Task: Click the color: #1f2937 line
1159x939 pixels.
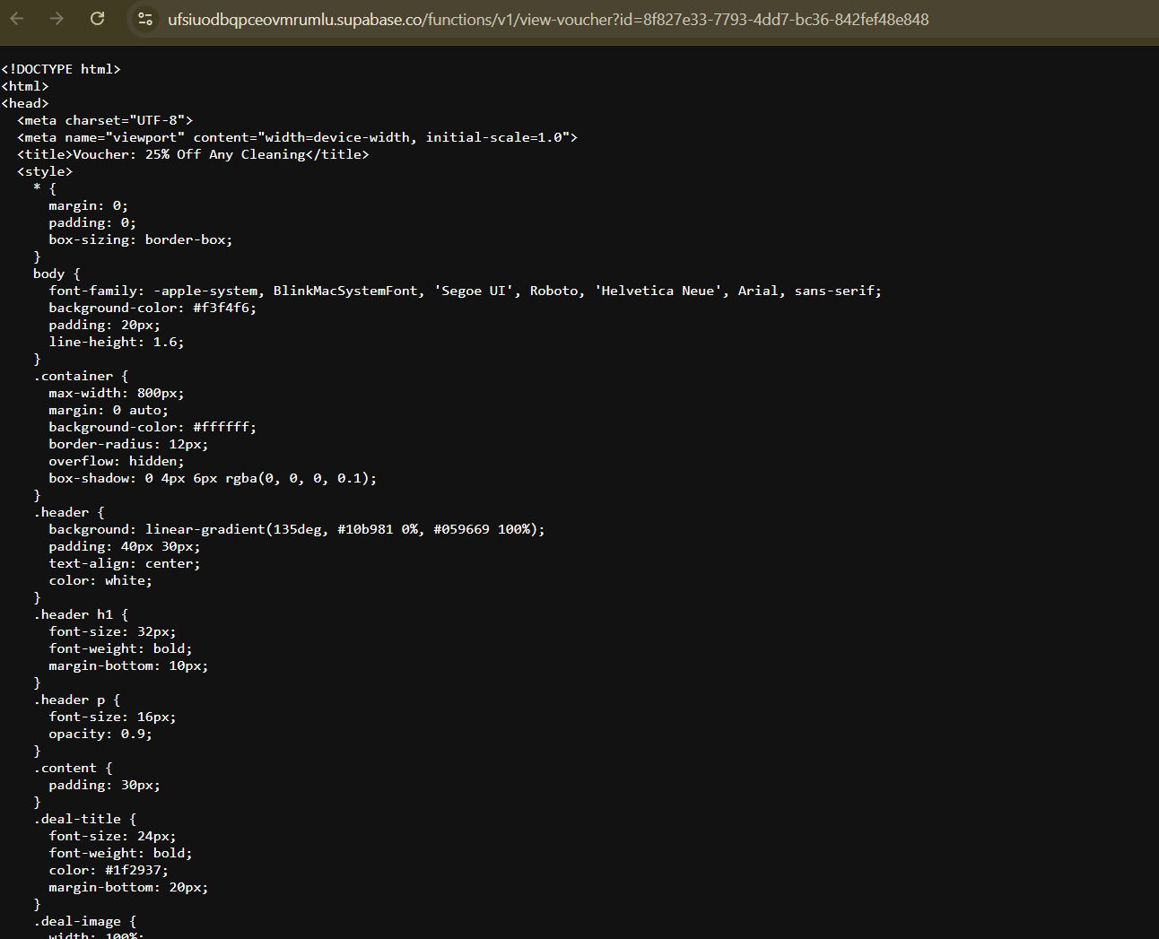Action: click(x=109, y=870)
